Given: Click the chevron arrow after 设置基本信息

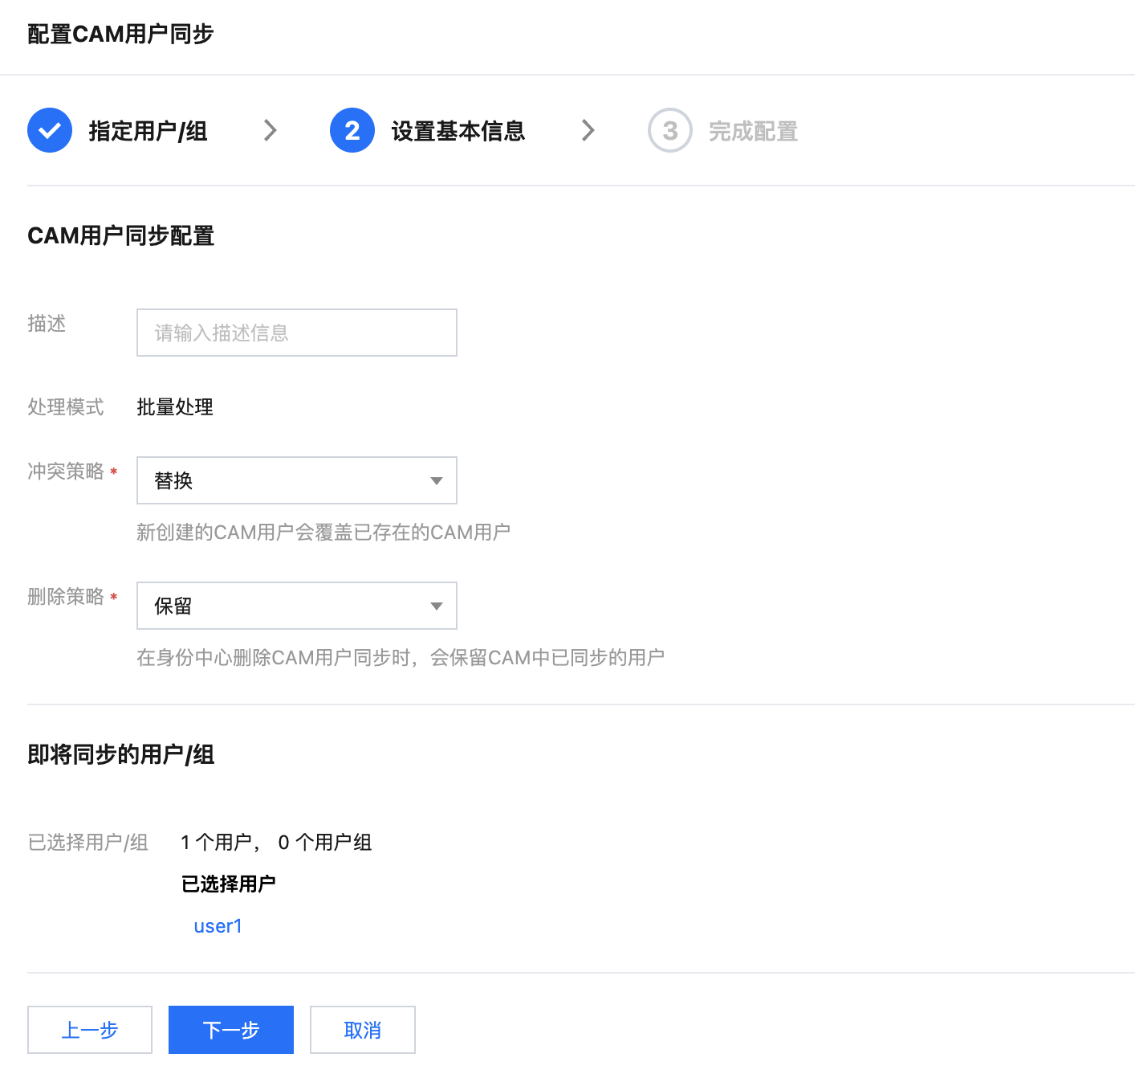Looking at the screenshot, I should 588,130.
